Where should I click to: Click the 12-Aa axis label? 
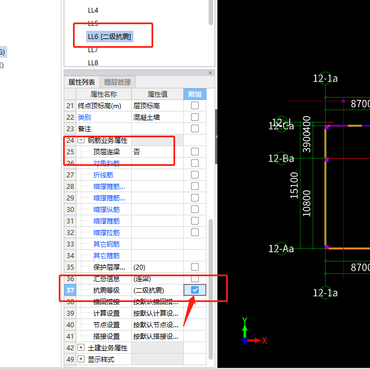tap(281, 249)
